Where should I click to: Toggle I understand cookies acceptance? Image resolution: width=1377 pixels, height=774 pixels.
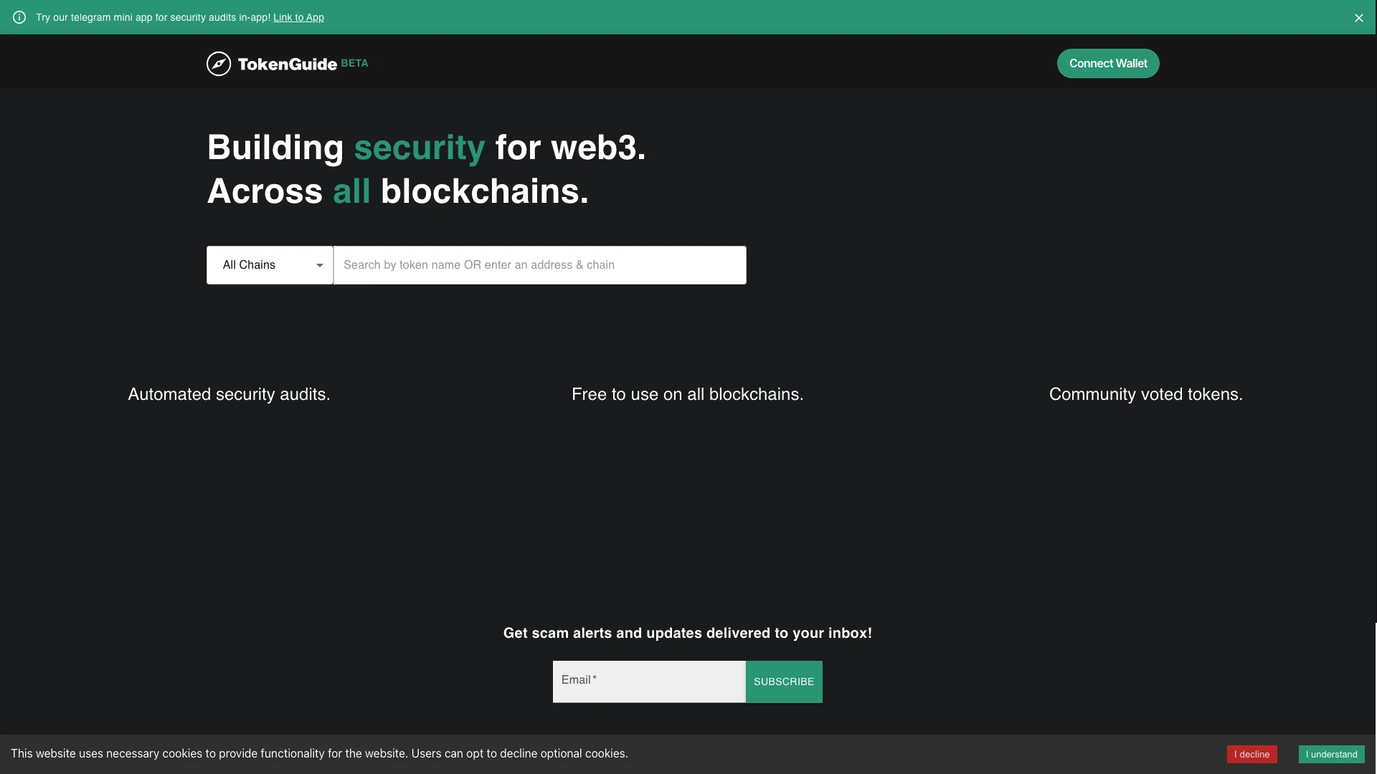[x=1330, y=754]
